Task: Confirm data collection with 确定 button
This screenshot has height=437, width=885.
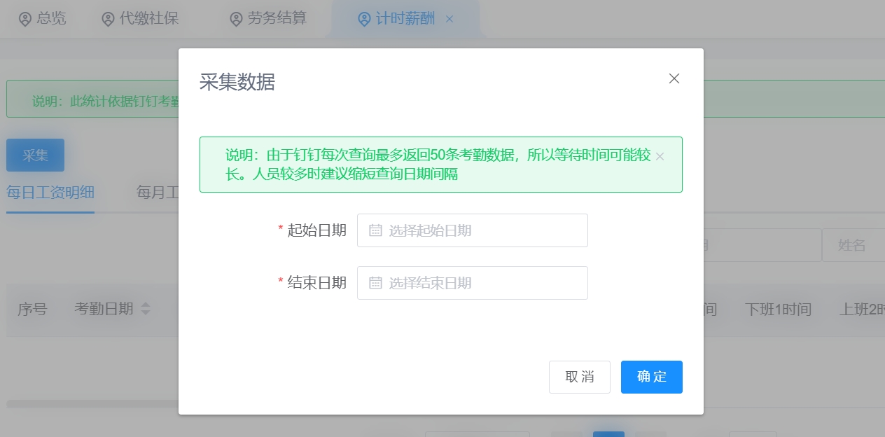Action: click(x=651, y=377)
